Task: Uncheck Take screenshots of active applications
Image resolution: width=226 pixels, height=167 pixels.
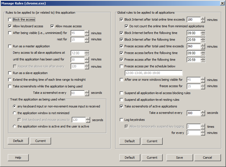Action: (x=121, y=106)
